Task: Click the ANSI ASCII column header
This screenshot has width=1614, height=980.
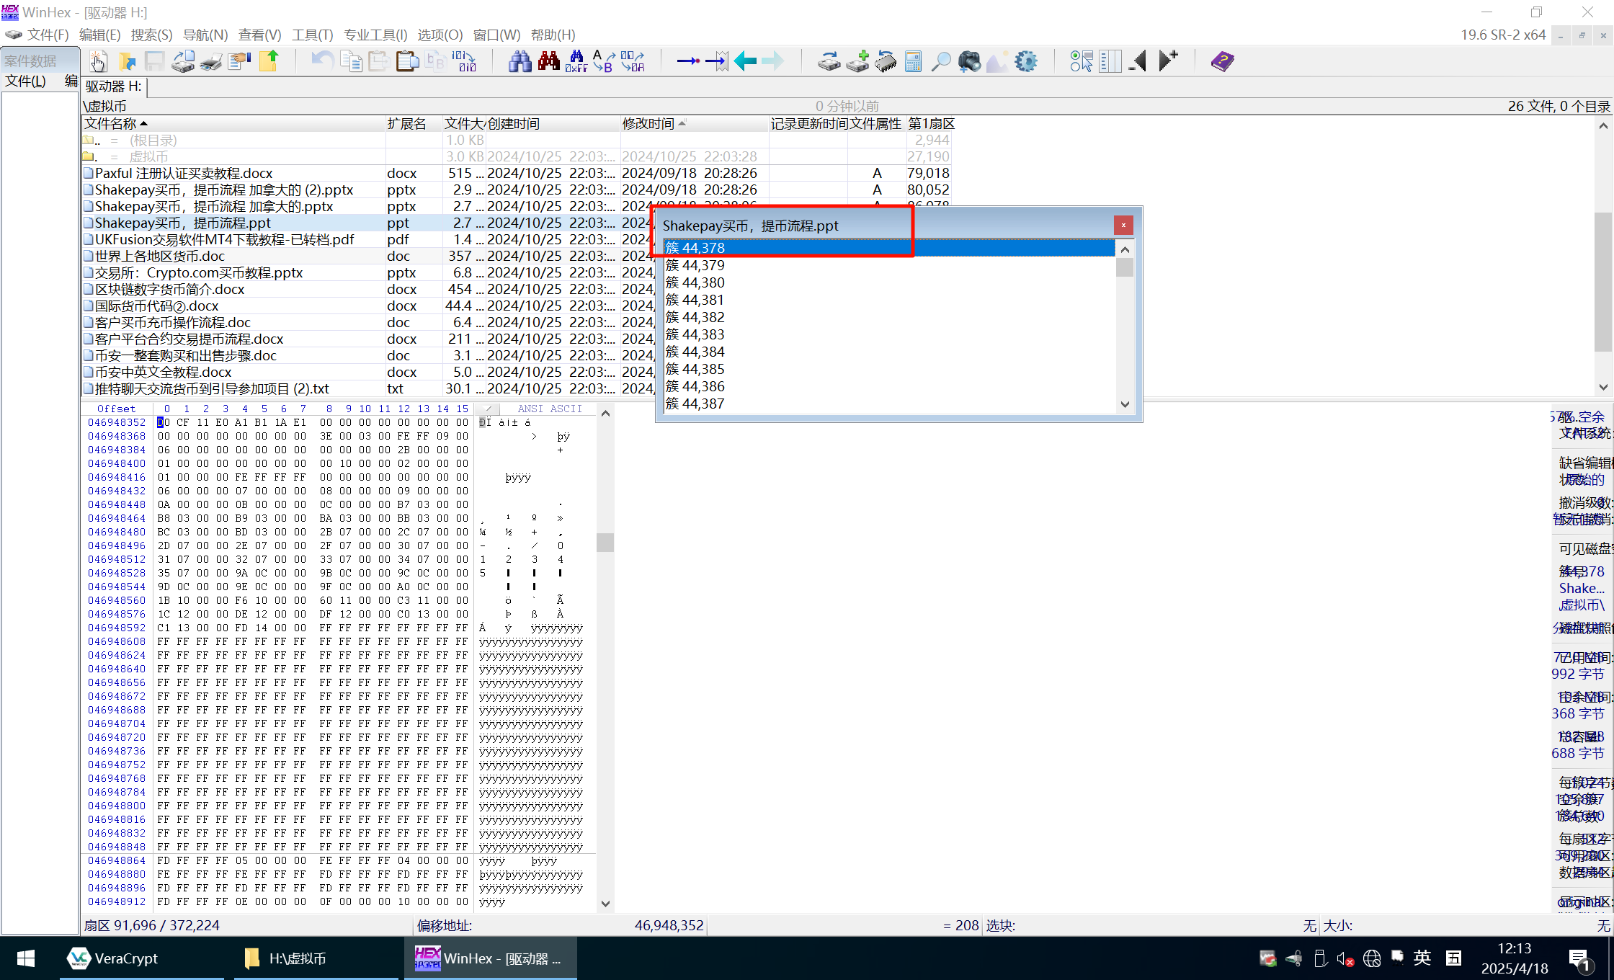Action: click(550, 409)
